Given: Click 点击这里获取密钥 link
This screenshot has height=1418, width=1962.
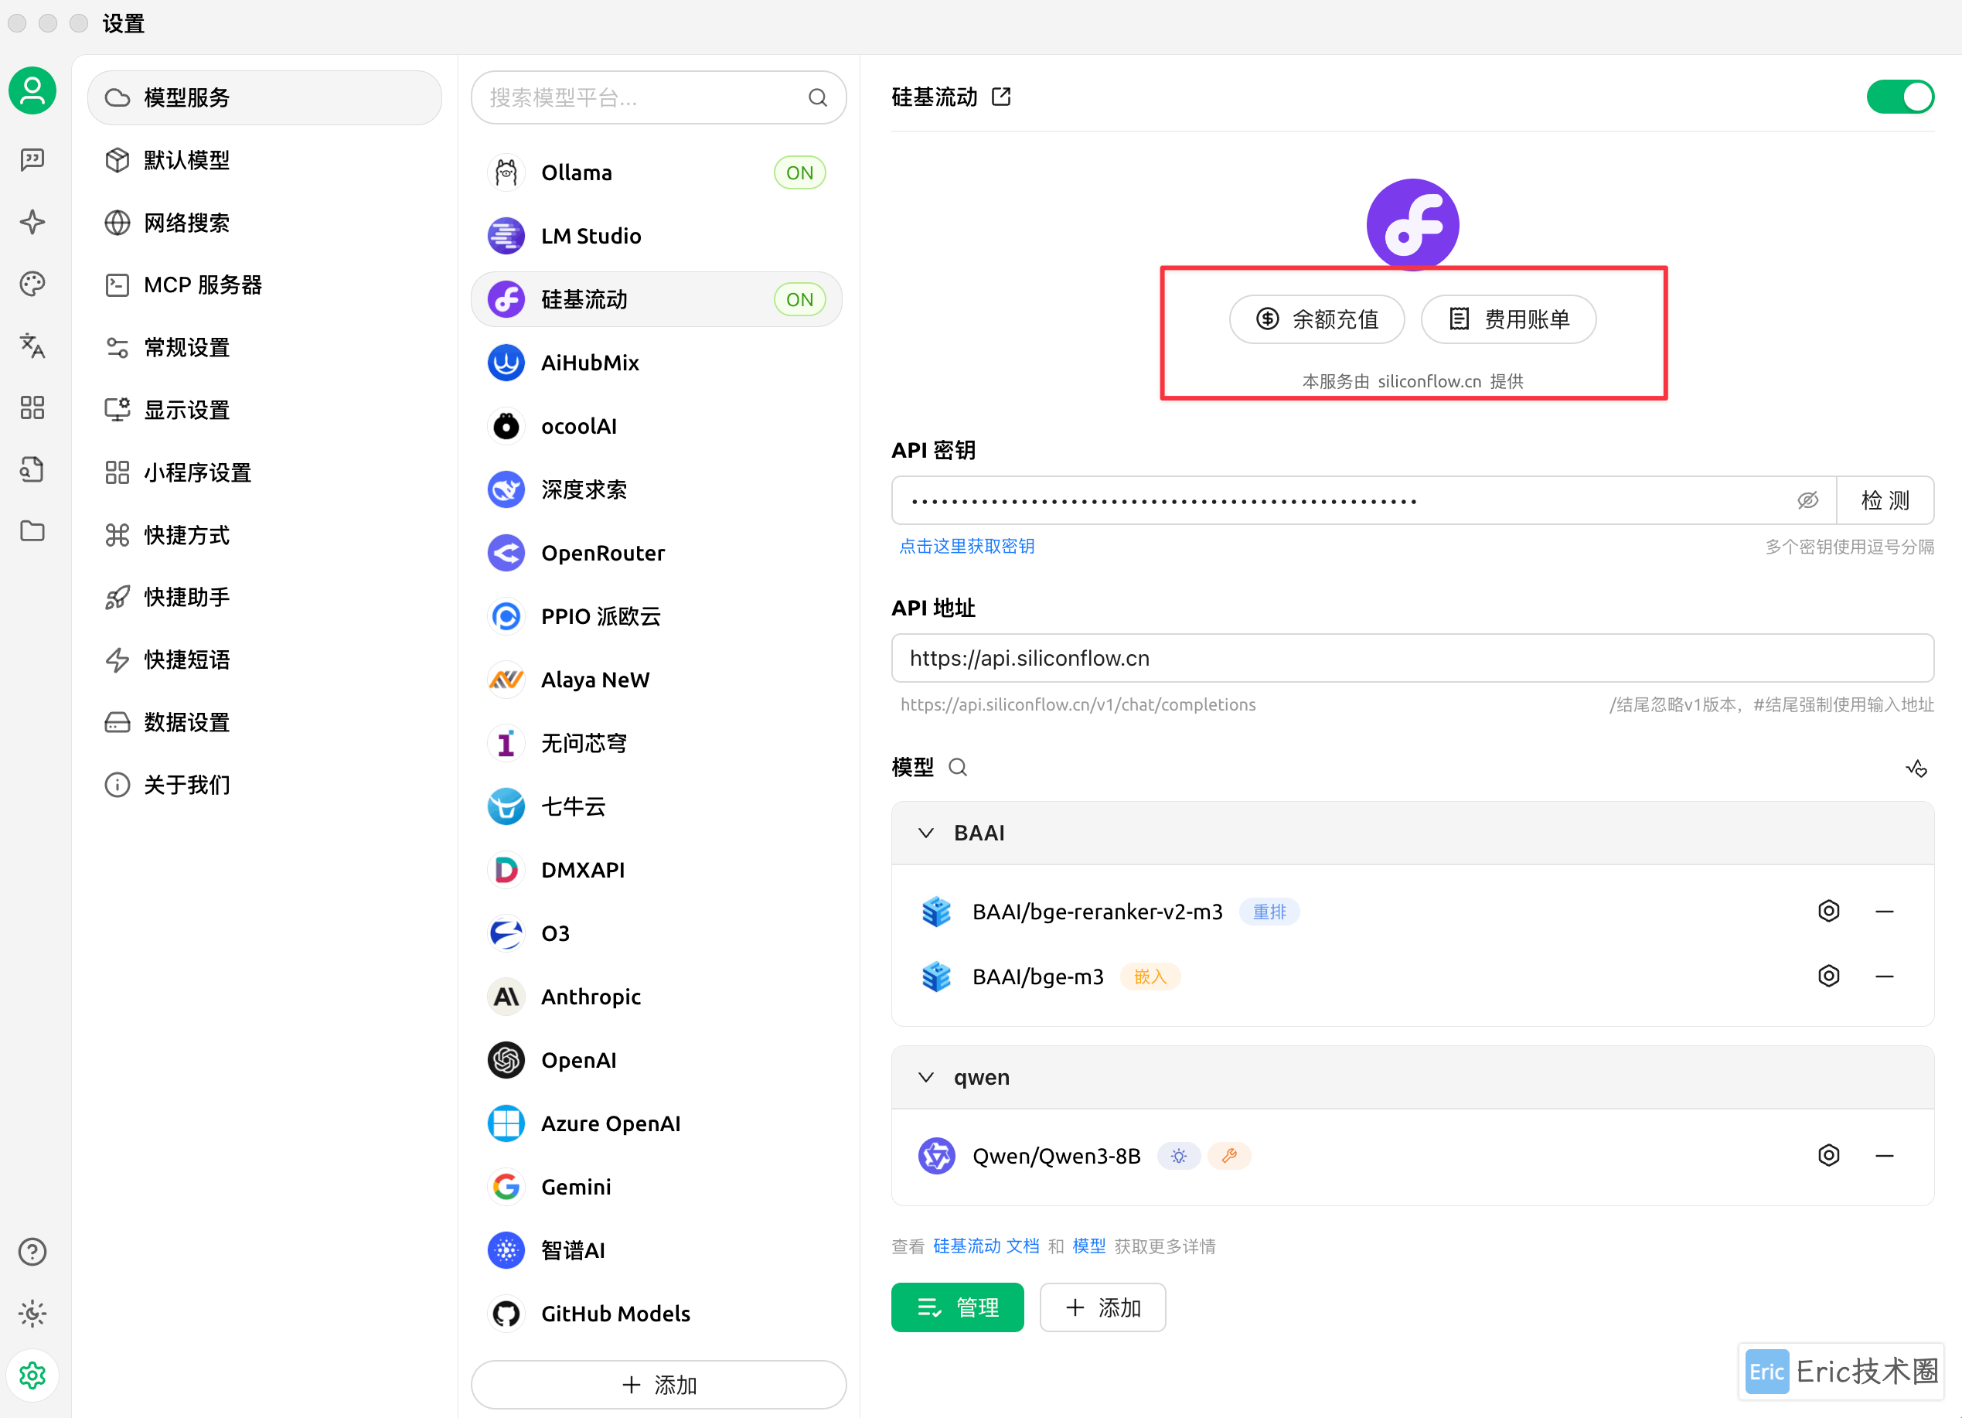Looking at the screenshot, I should point(967,546).
